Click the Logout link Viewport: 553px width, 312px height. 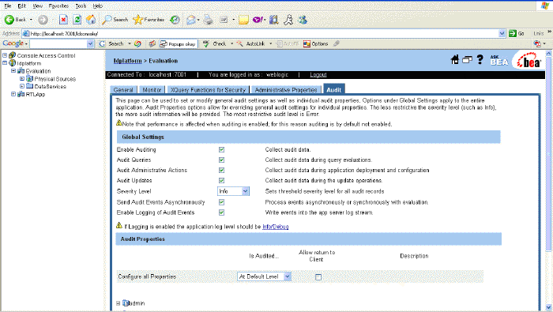(x=318, y=75)
